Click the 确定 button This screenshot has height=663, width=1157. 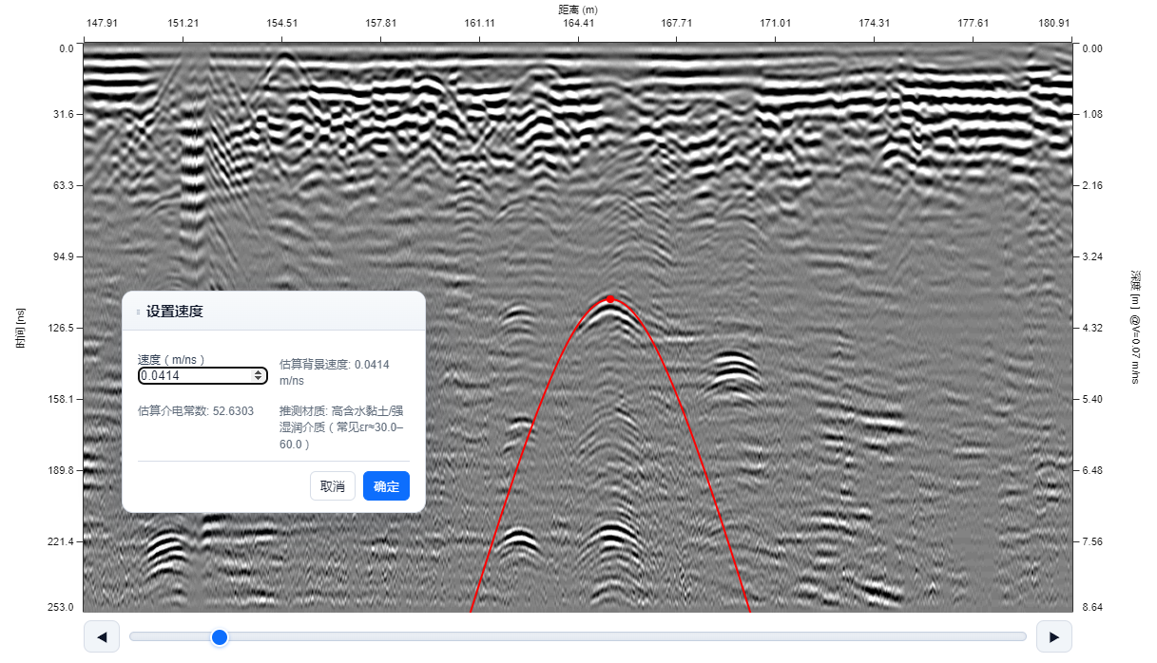pos(386,485)
